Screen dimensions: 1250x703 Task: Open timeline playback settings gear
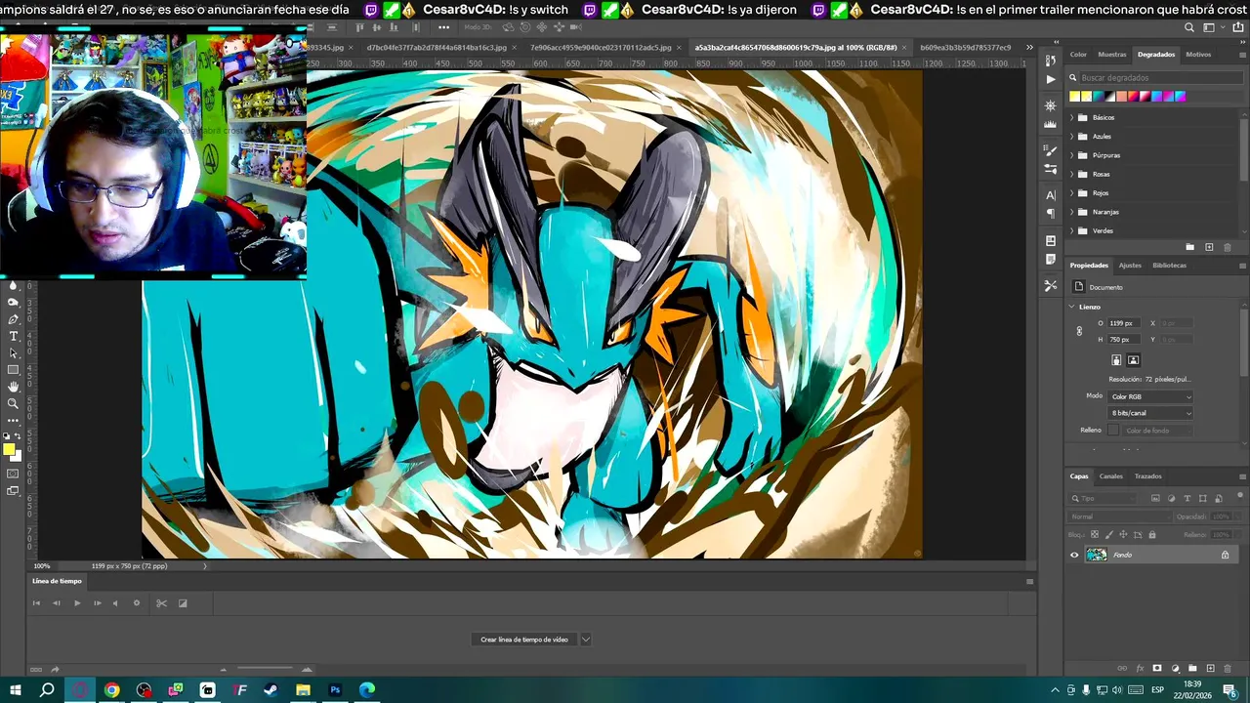(x=137, y=603)
